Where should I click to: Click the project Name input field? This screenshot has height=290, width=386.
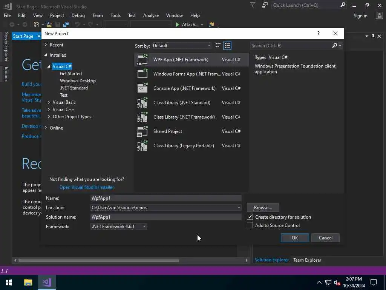point(166,198)
